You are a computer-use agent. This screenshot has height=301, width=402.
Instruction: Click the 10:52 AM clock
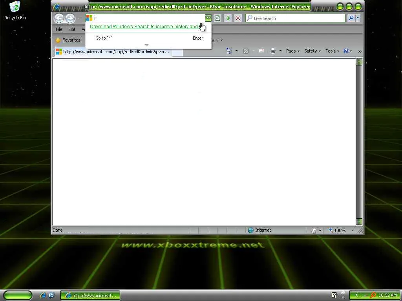(387, 296)
